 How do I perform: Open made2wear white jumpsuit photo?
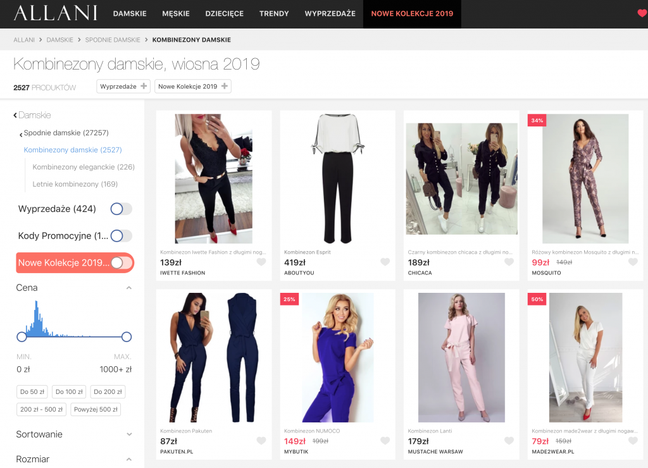coord(585,357)
